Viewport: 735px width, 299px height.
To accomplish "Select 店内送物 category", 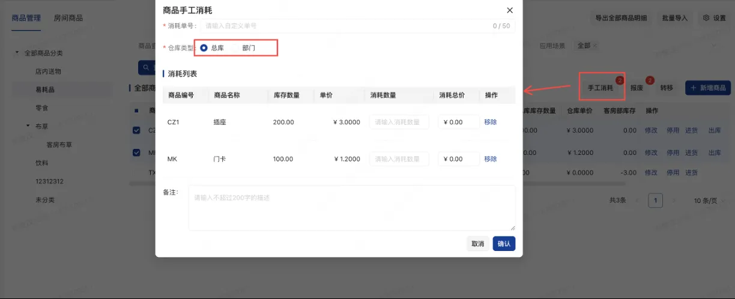I will pyautogui.click(x=48, y=71).
